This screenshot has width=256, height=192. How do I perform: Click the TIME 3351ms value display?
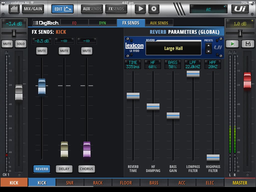133,64
